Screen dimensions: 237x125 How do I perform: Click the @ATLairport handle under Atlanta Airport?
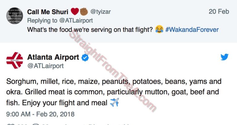click(x=45, y=66)
